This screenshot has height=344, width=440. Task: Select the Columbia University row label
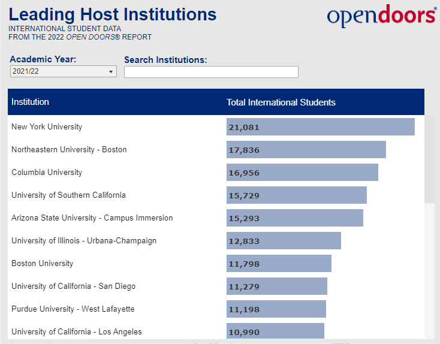click(47, 172)
